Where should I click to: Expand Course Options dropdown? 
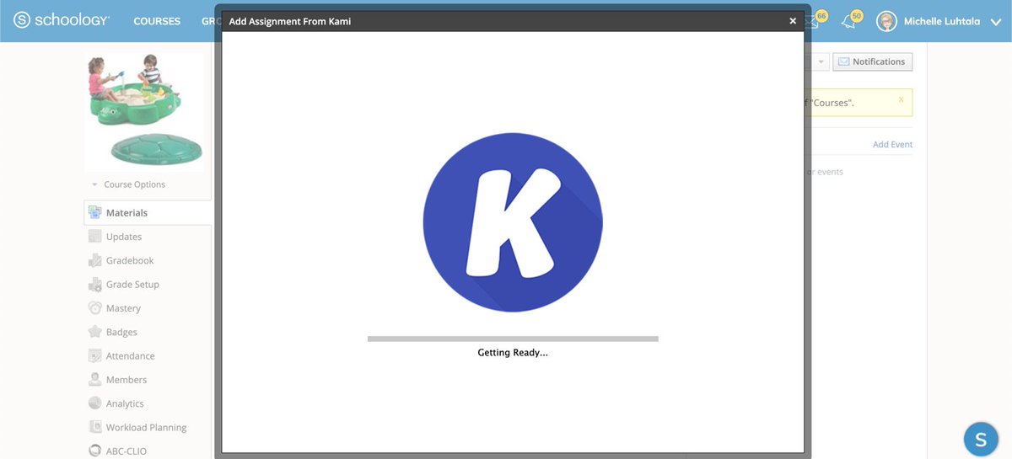pyautogui.click(x=129, y=184)
